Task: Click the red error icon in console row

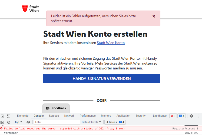Action: (1, 128)
